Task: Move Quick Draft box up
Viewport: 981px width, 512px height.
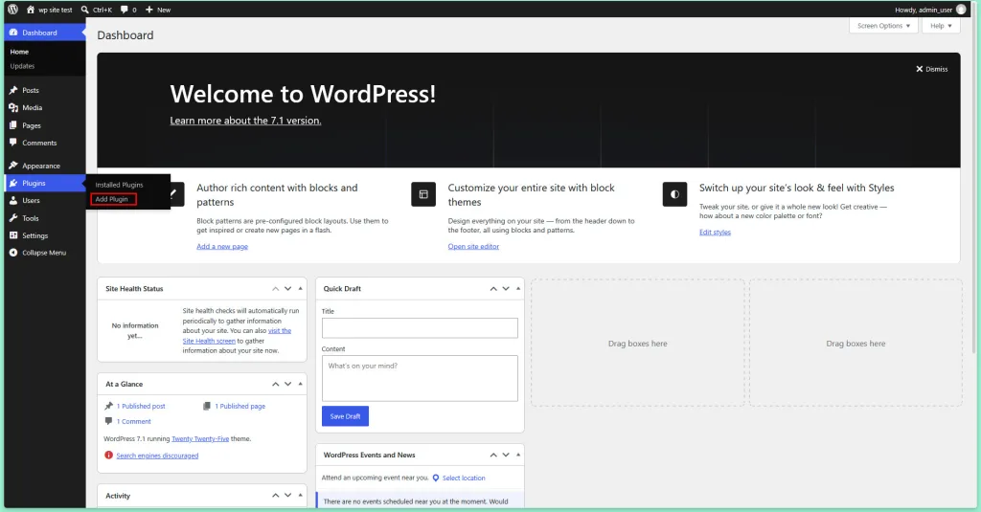Action: click(x=493, y=289)
